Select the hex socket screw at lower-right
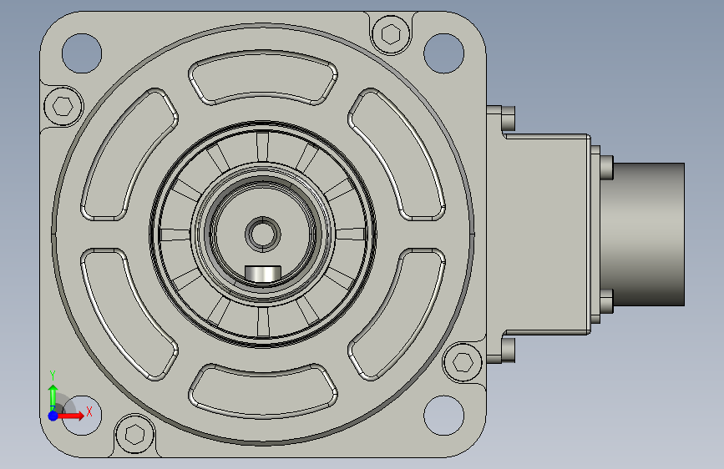This screenshot has width=724, height=469. coord(463,362)
